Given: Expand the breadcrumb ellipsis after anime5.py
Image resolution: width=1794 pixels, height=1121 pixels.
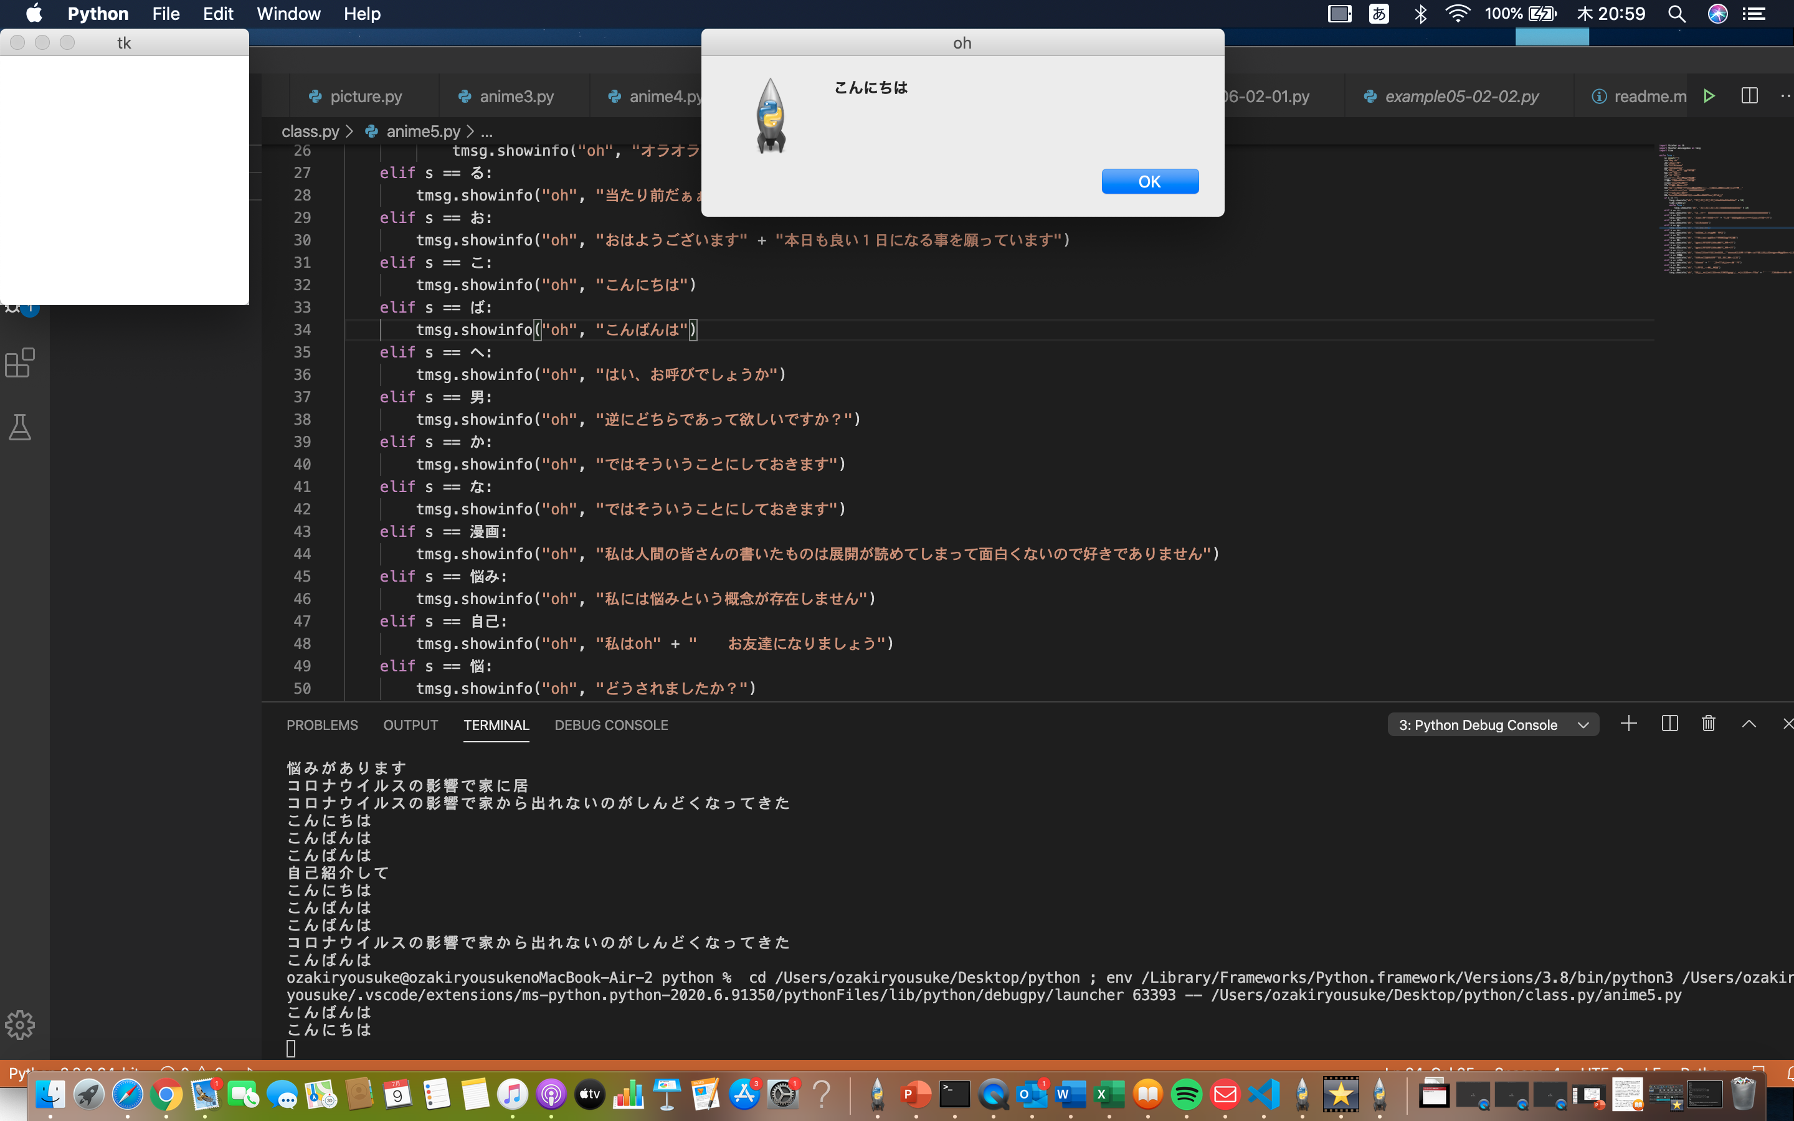Looking at the screenshot, I should pyautogui.click(x=487, y=132).
